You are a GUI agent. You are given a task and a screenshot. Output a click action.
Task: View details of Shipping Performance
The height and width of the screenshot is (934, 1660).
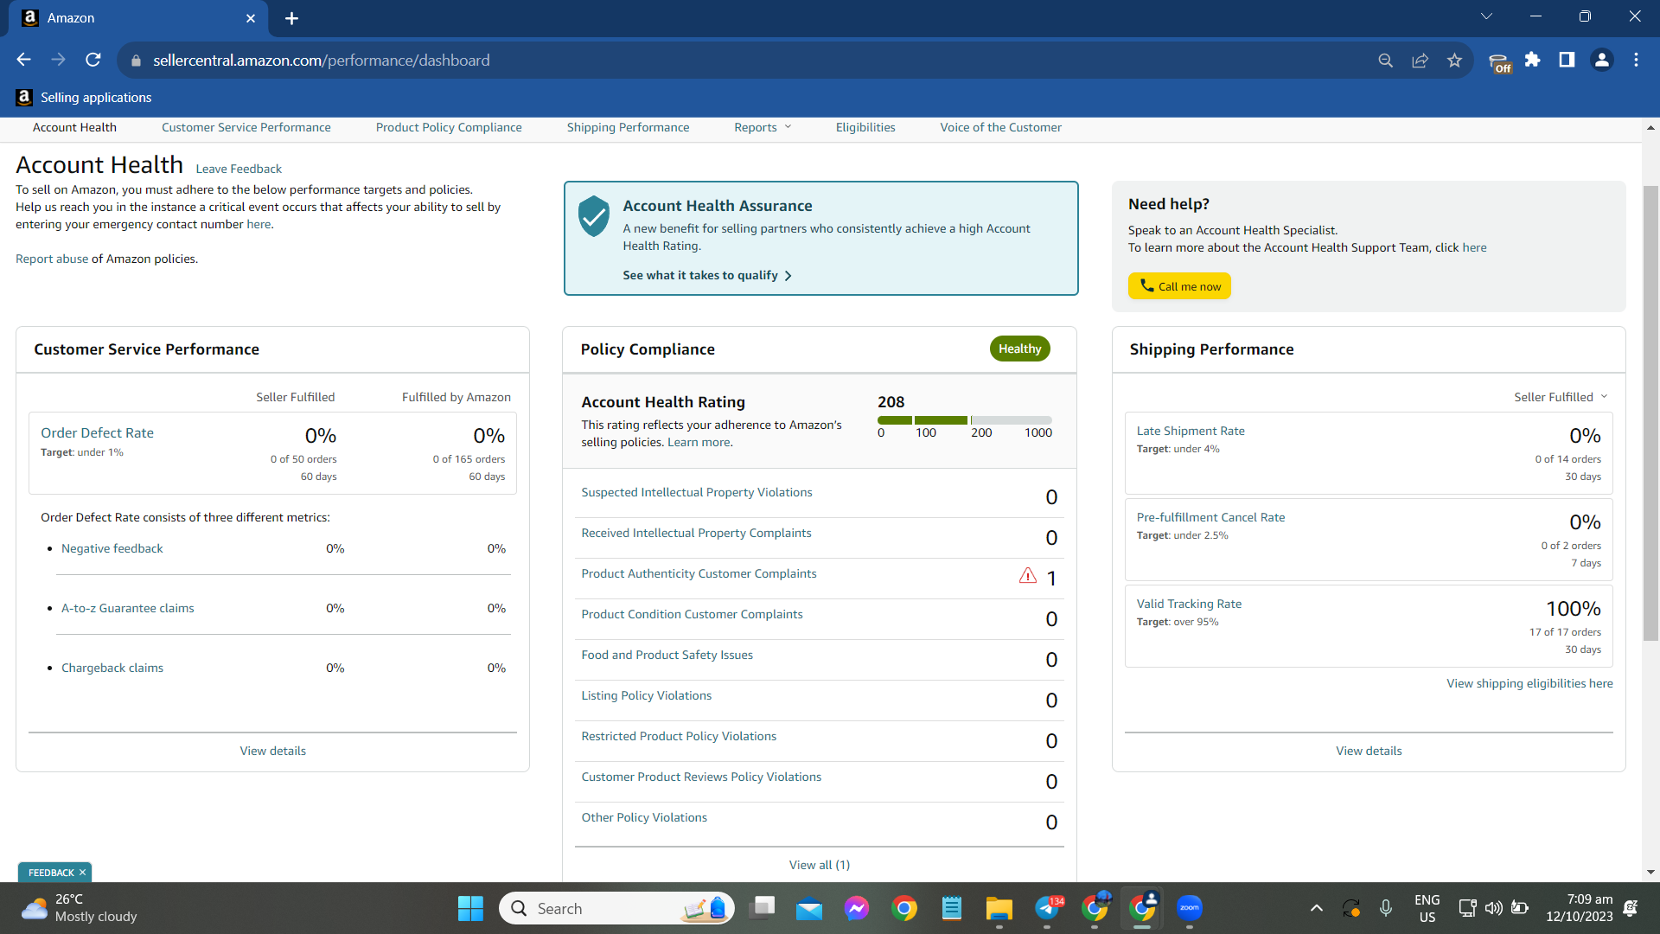click(x=1369, y=751)
